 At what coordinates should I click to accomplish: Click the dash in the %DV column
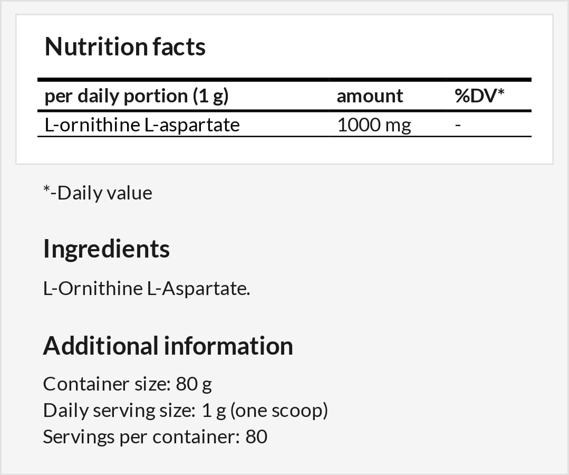458,125
